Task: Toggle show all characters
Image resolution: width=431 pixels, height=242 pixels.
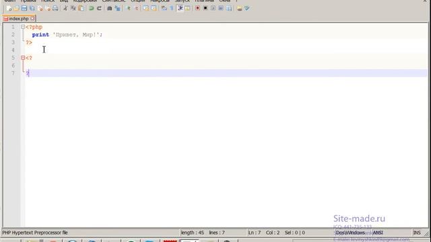Action: tap(172, 9)
